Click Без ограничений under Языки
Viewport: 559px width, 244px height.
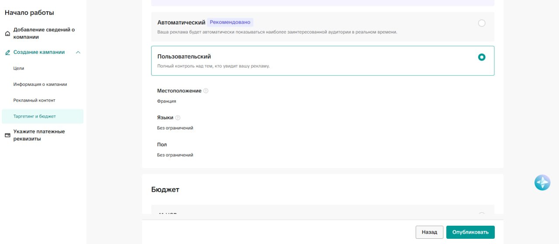click(x=175, y=128)
